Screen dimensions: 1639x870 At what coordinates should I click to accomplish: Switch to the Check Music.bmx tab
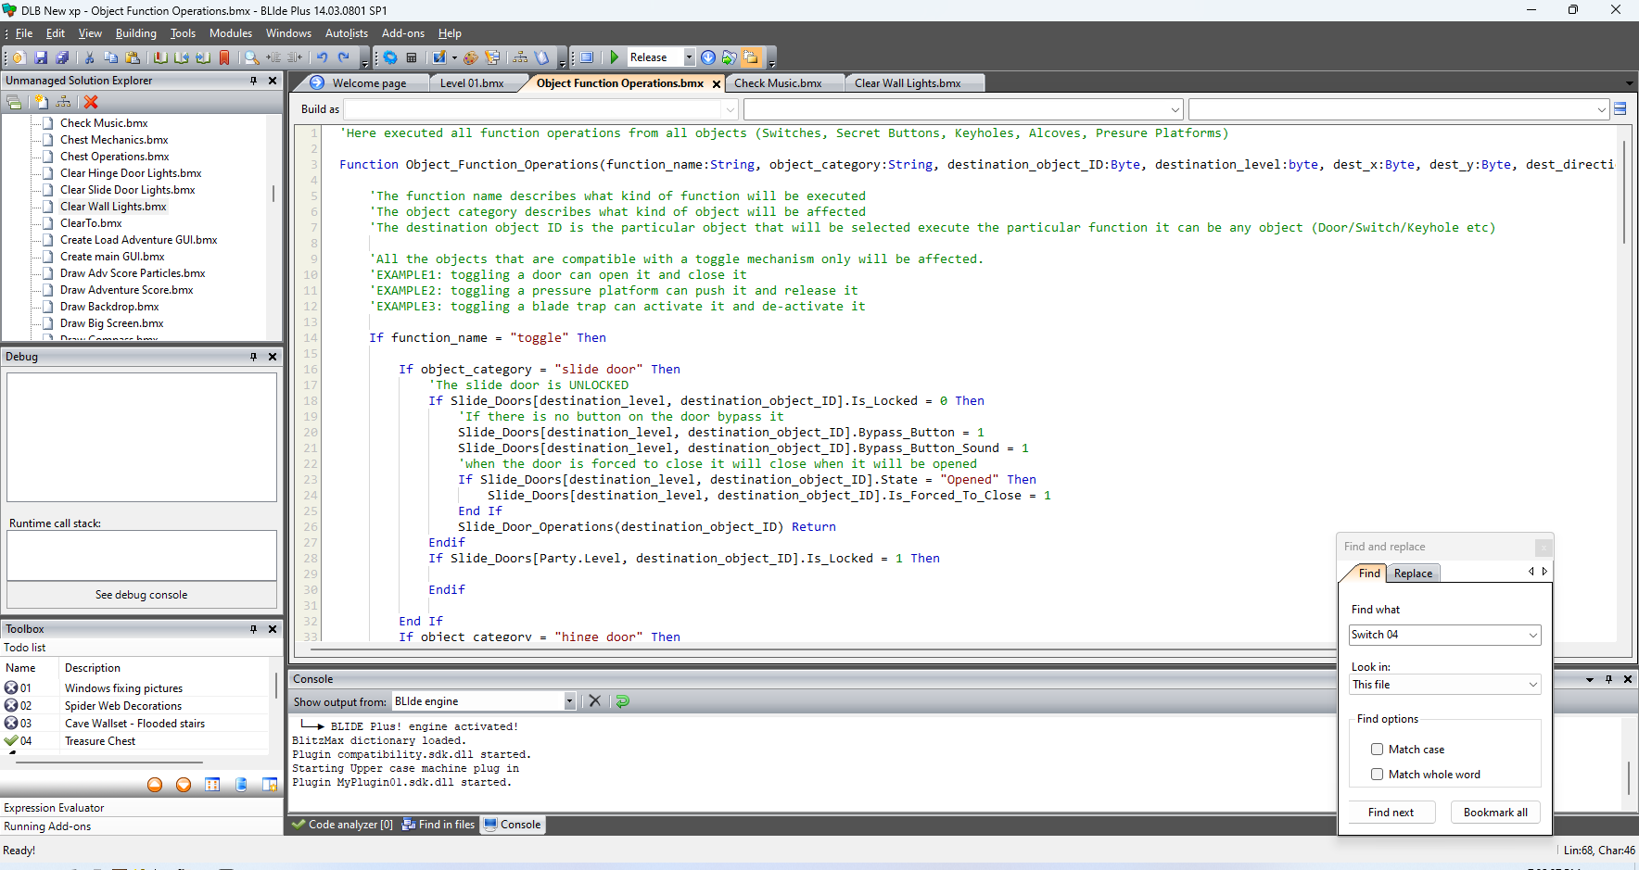pos(778,83)
